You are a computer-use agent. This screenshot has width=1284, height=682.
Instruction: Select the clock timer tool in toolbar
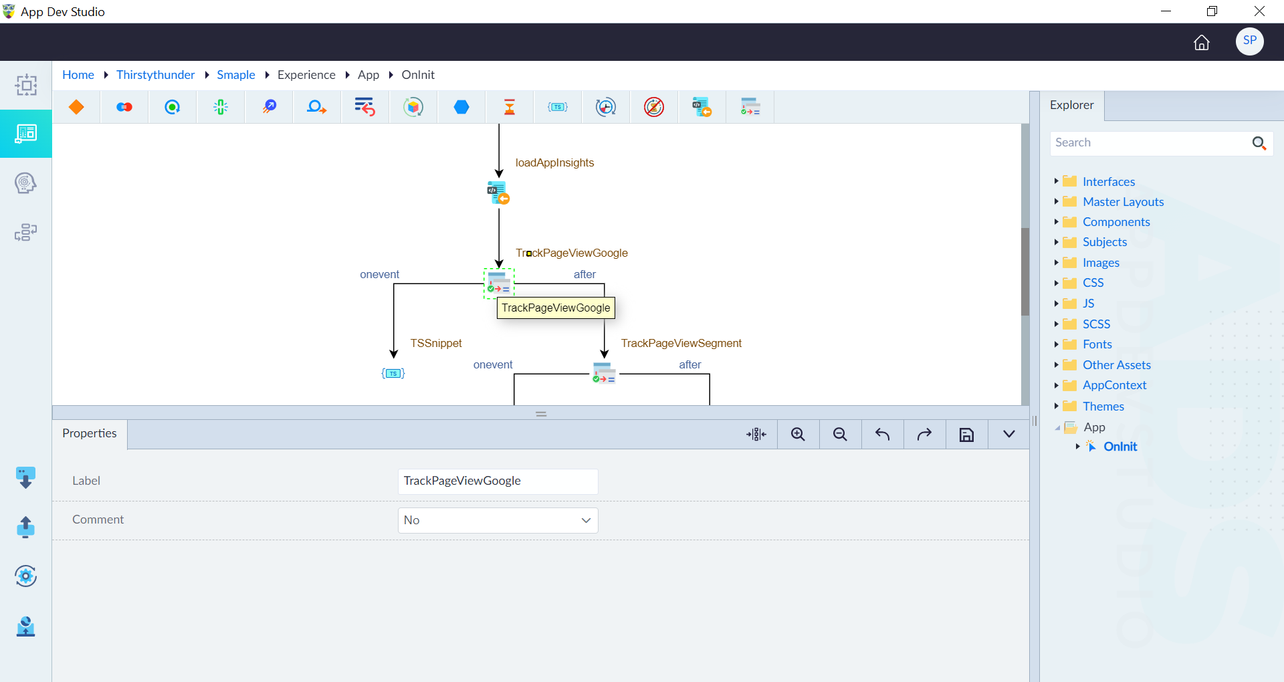[606, 107]
